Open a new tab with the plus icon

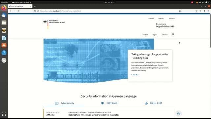tap(35, 6)
